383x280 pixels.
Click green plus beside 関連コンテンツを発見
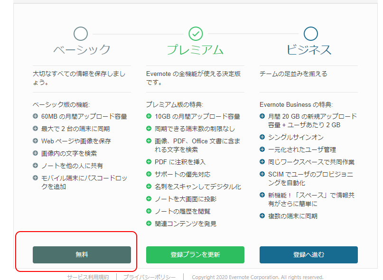coord(149,223)
